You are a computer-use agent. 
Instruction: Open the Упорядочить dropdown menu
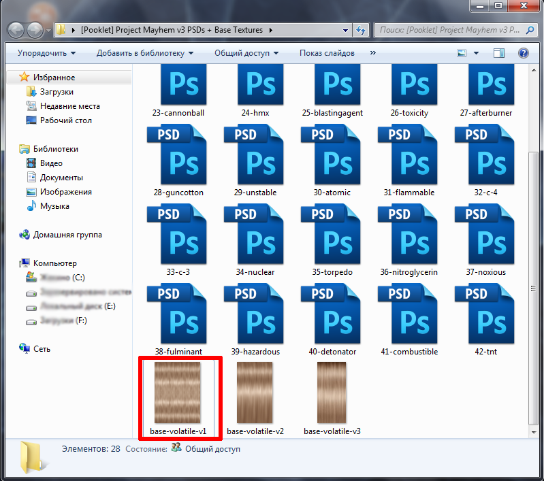pyautogui.click(x=46, y=53)
